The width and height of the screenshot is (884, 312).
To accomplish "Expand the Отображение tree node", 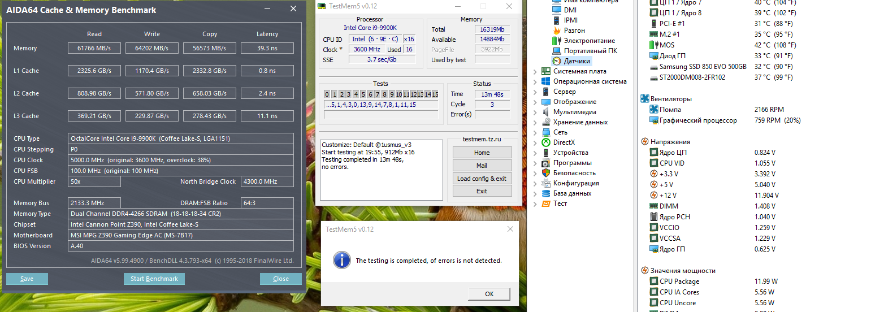I will click(535, 102).
